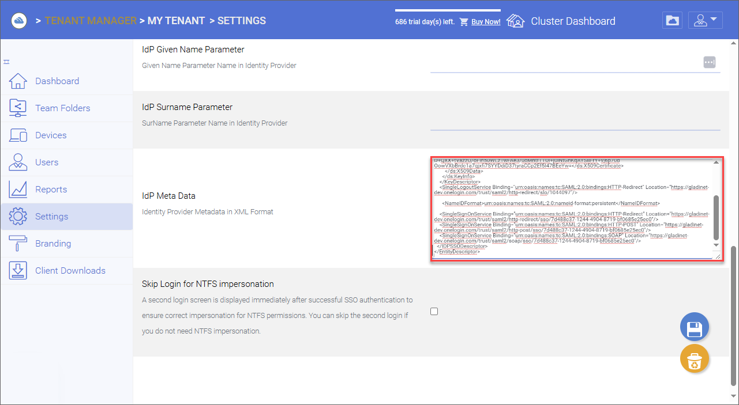Image resolution: width=739 pixels, height=405 pixels.
Task: Click the shopping cart icon
Action: (464, 22)
